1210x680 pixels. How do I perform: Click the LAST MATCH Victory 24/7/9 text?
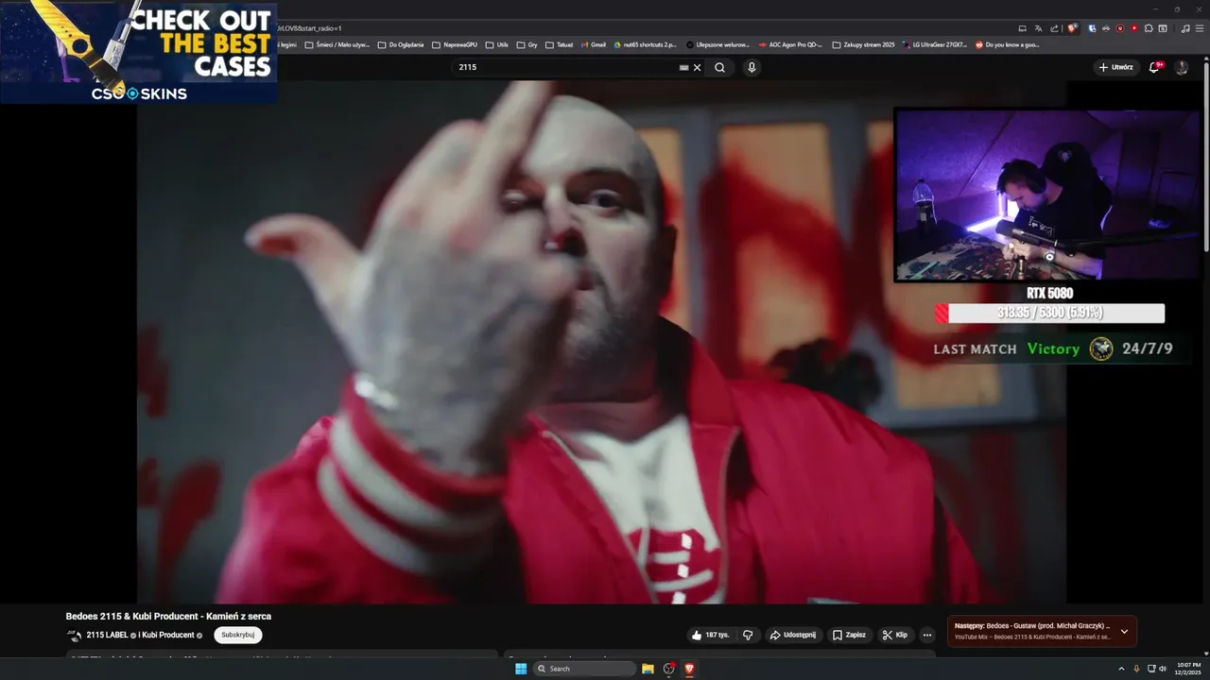pos(1053,348)
